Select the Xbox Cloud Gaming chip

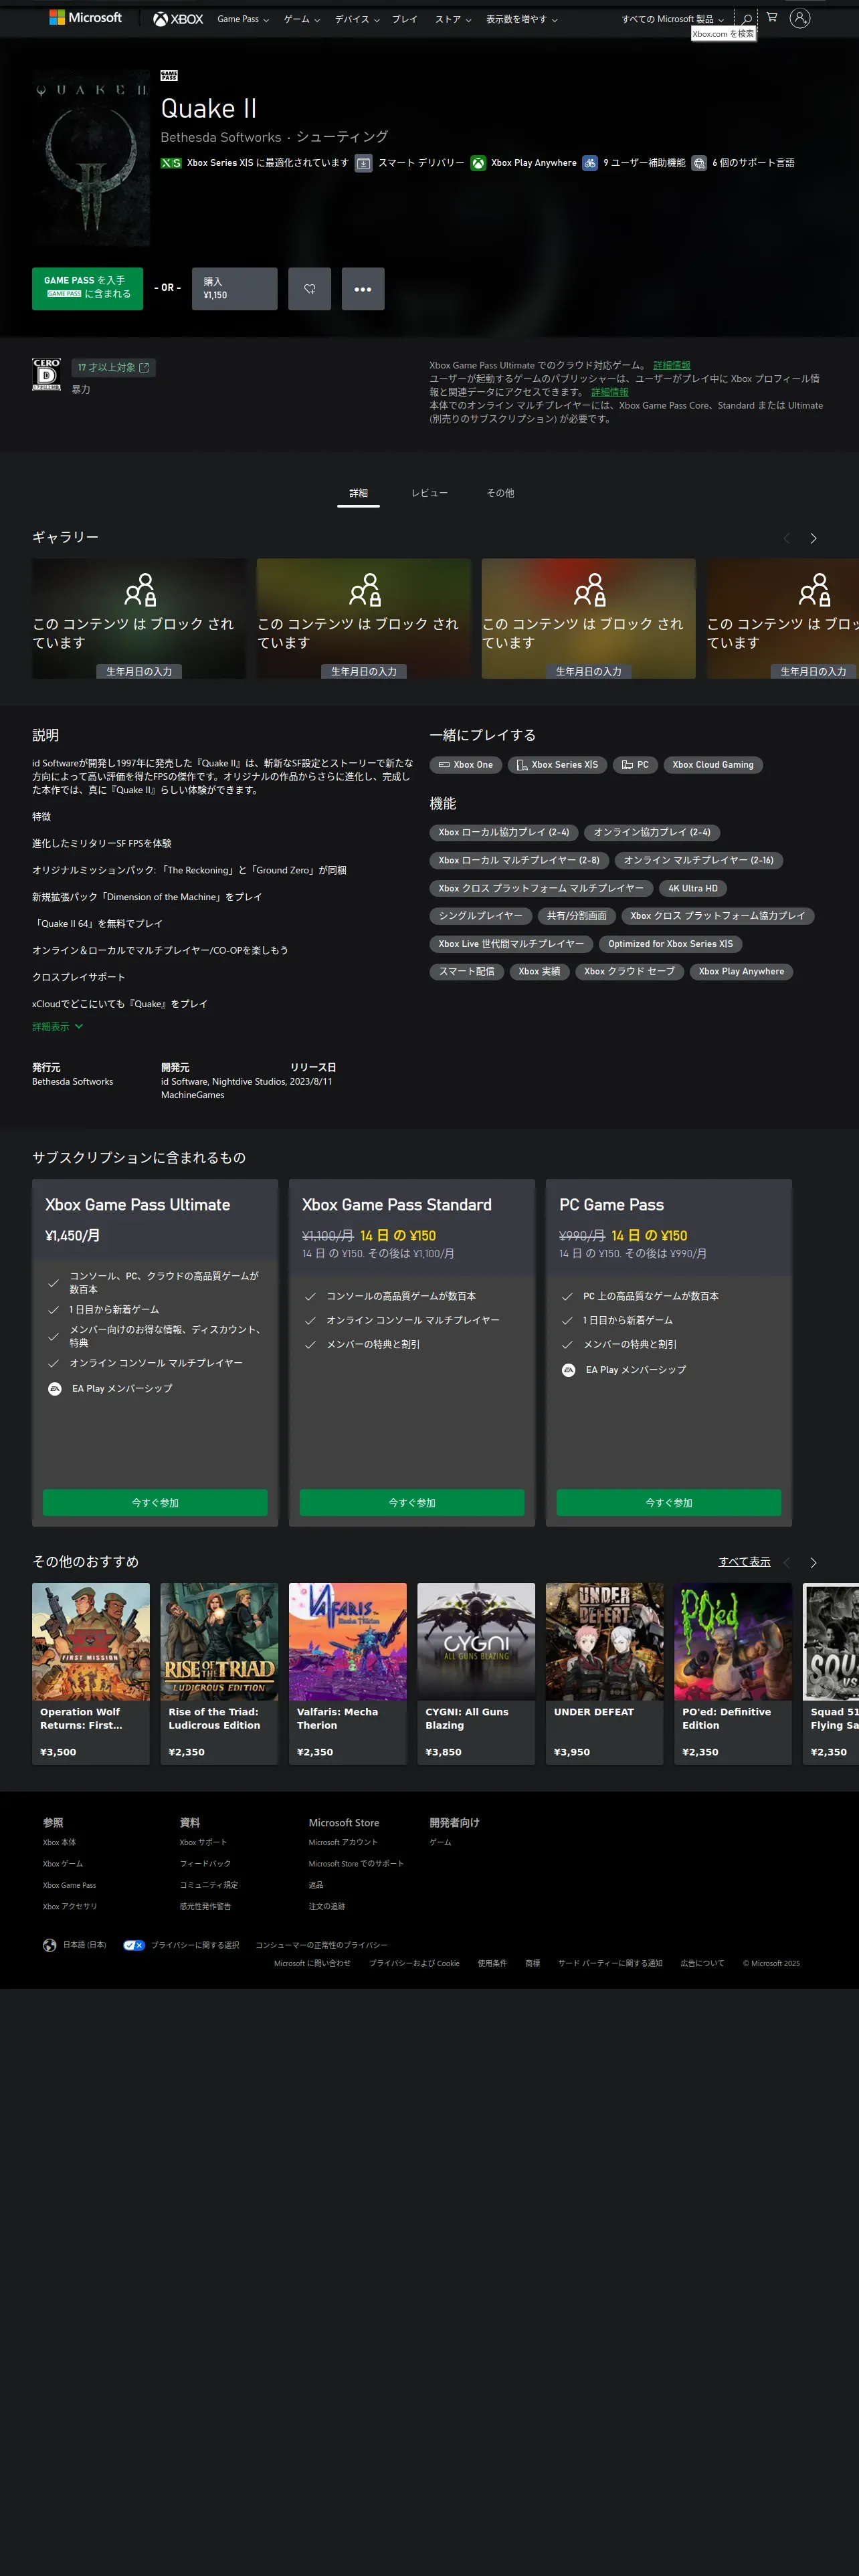(713, 765)
